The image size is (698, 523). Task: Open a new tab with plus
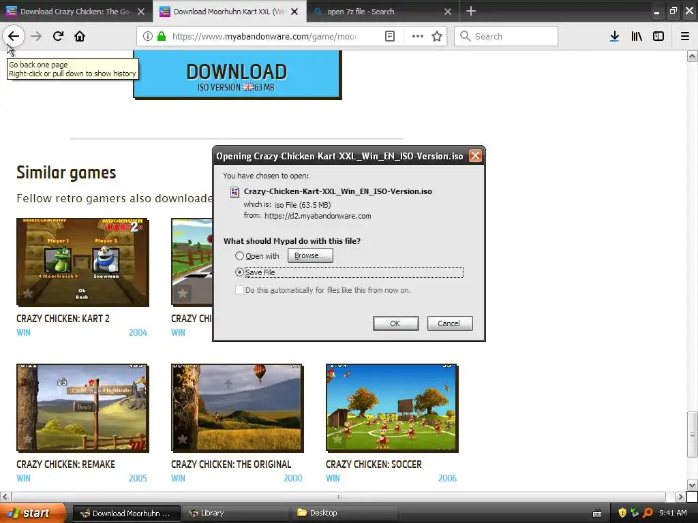[470, 11]
